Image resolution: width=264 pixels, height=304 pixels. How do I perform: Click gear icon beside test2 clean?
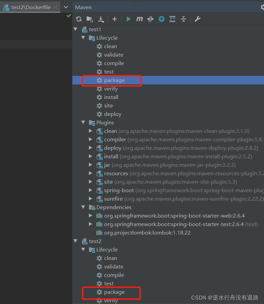point(99,258)
